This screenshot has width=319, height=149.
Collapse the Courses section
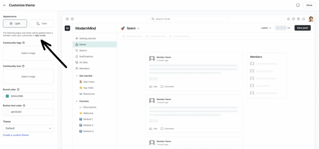[77, 101]
